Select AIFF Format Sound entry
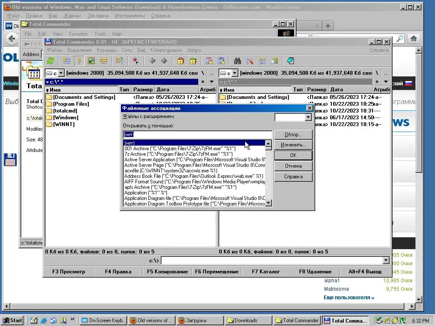The width and height of the screenshot is (435, 326). pyautogui.click(x=194, y=182)
